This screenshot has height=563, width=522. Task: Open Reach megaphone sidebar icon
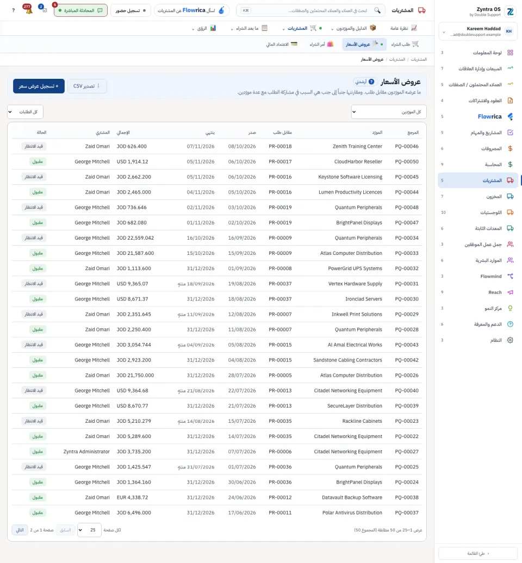pyautogui.click(x=510, y=292)
